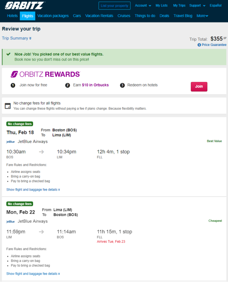Click the JetBlue logo on Feb 22 flight
Viewport: 228px width, 282px height.
pos(11,222)
